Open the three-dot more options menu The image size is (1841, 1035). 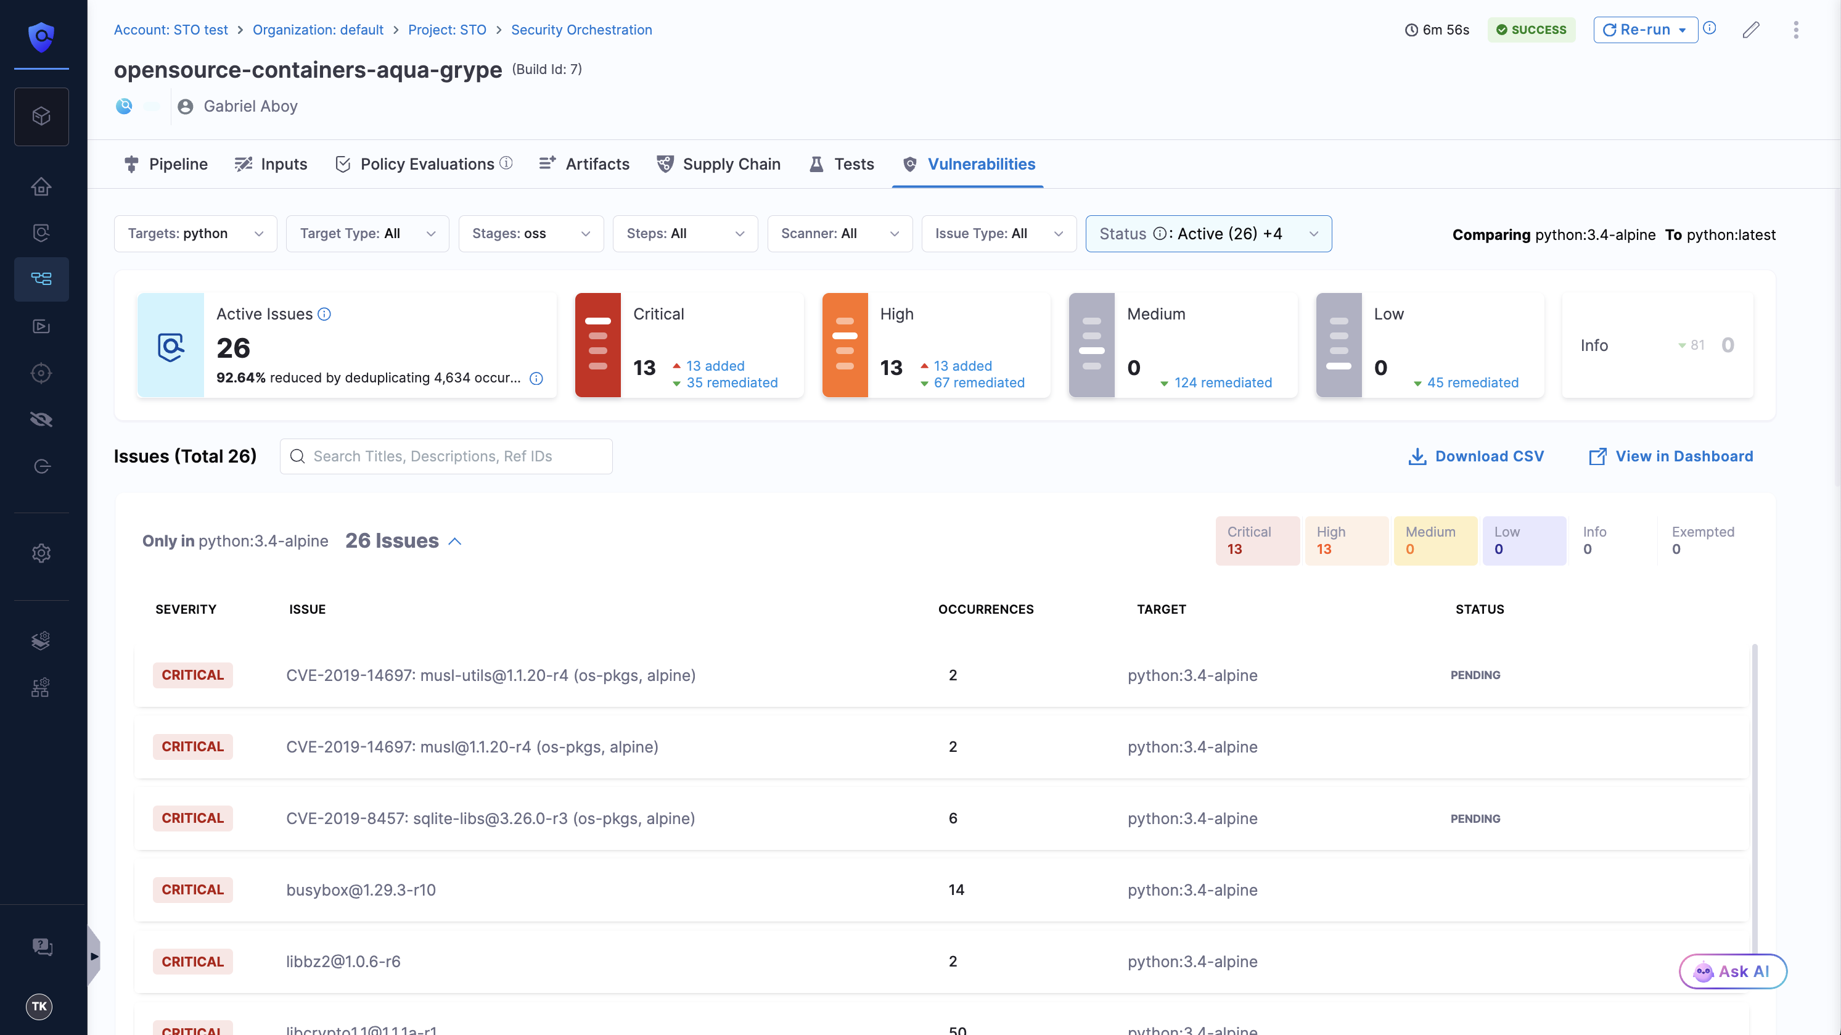click(1795, 30)
